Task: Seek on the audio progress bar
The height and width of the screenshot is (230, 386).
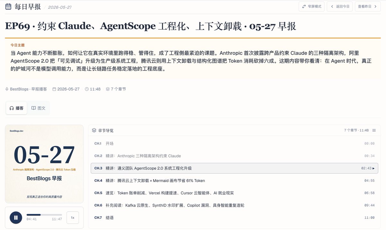Action: 44,215
